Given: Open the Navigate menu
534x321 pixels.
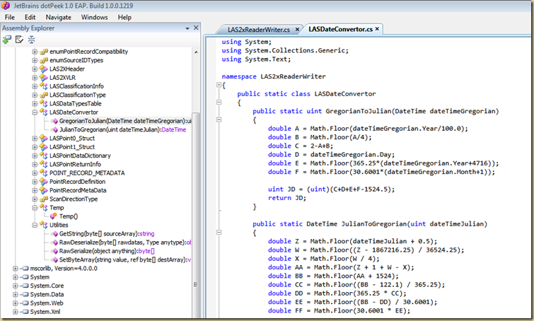Looking at the screenshot, I should click(59, 16).
